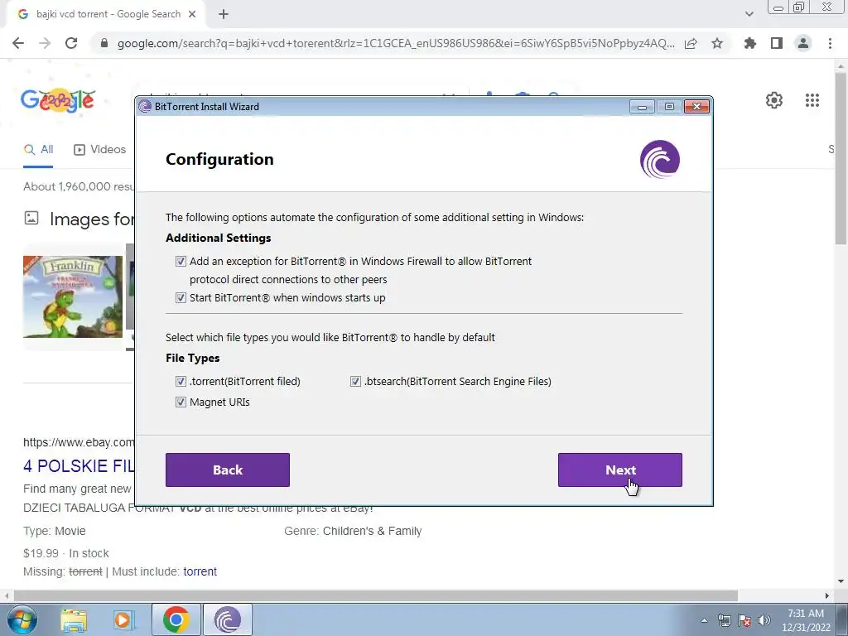Image resolution: width=848 pixels, height=636 pixels.
Task: Toggle the .btsearch file type checkbox
Action: pyautogui.click(x=355, y=381)
